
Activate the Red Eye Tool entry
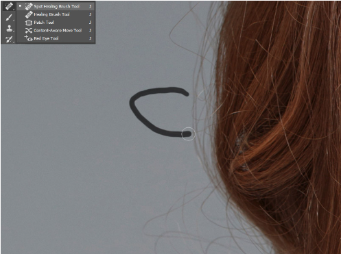(x=56, y=38)
